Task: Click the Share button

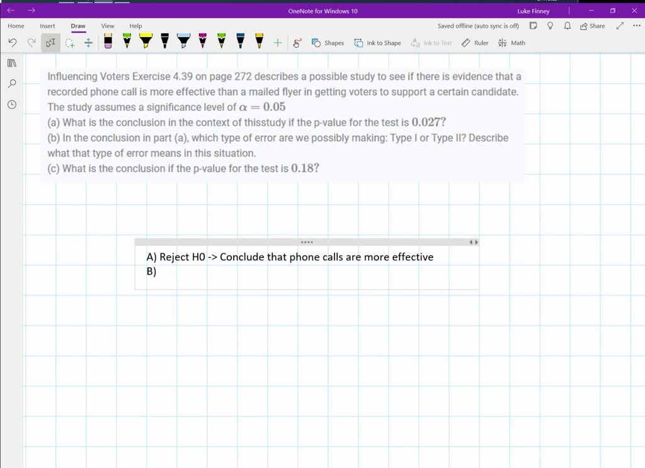Action: pos(592,26)
